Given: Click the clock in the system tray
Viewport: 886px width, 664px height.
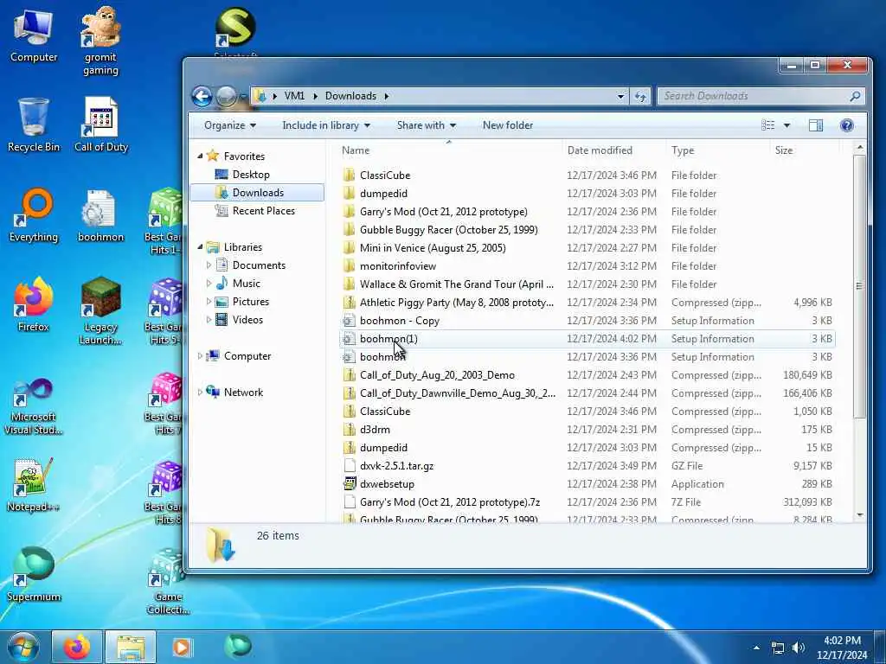Looking at the screenshot, I should click(842, 648).
